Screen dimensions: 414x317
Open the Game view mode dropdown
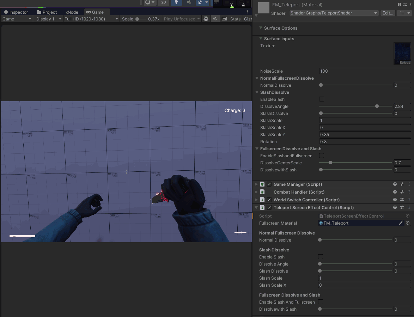17,19
